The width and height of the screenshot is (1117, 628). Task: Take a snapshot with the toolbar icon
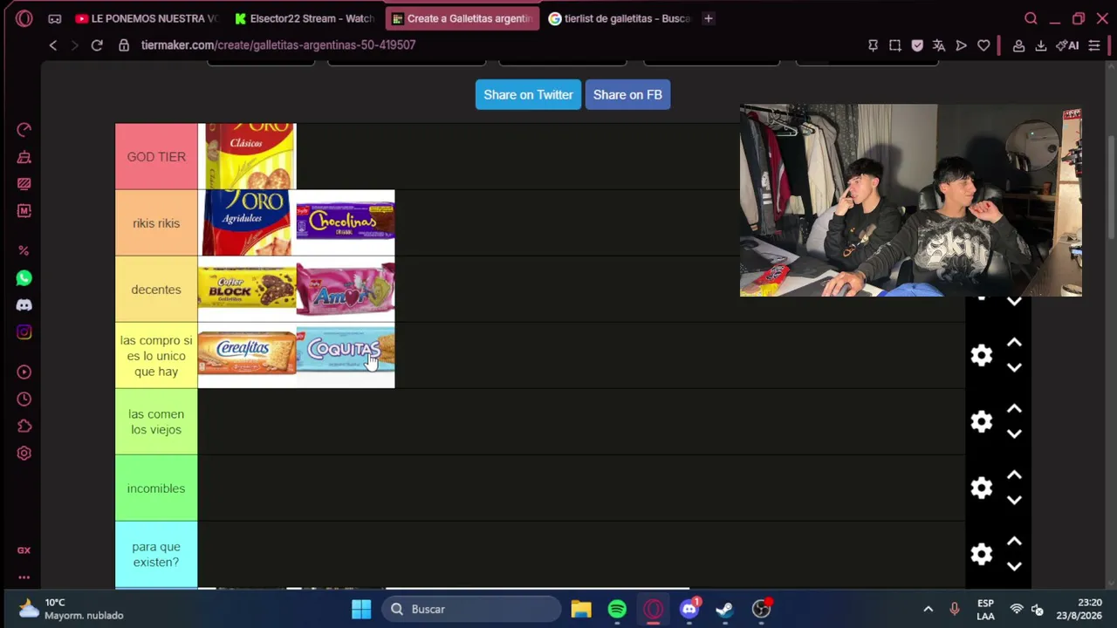(x=895, y=45)
